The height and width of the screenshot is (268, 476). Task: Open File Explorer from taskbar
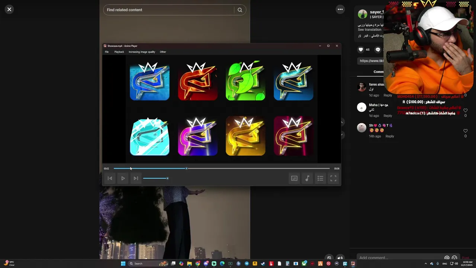pos(189,264)
